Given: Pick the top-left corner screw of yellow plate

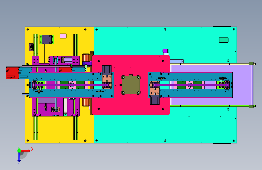Looking at the screenshot, I should [28, 29].
